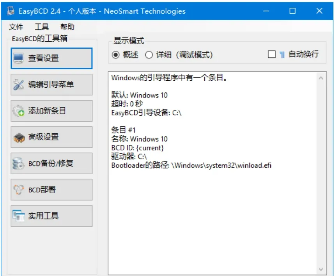Launch BCD备份/修复 text label
This screenshot has width=335, height=276.
pyautogui.click(x=51, y=163)
